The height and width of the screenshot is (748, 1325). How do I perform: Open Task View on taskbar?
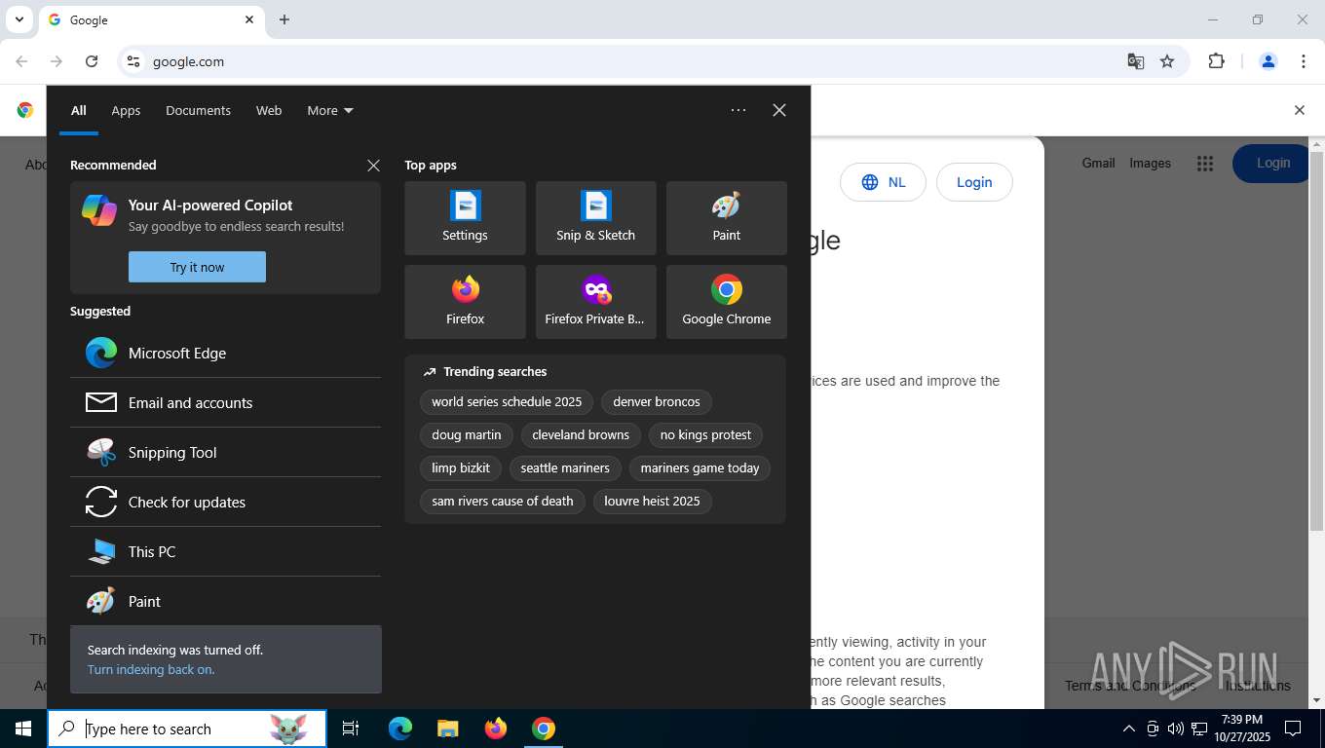[351, 729]
